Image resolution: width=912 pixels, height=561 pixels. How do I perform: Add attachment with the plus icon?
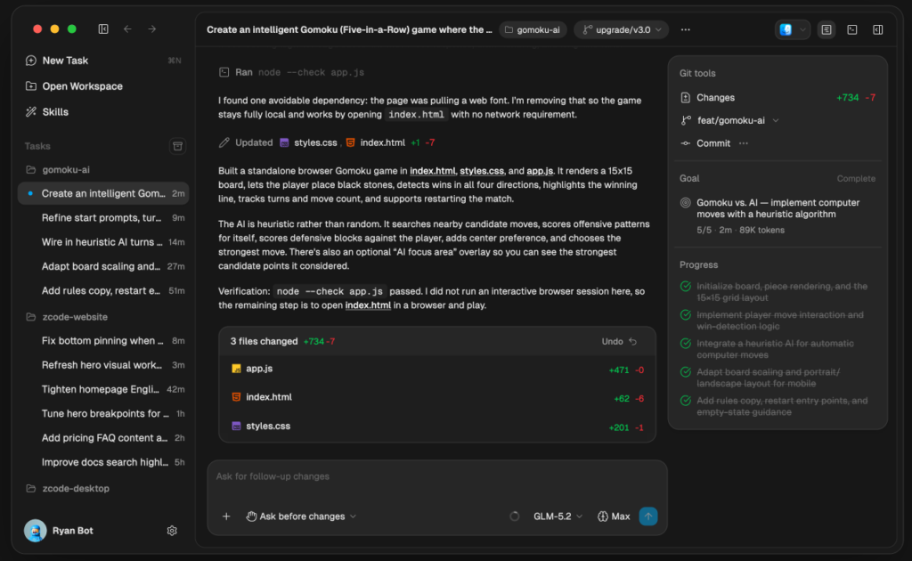tap(226, 516)
